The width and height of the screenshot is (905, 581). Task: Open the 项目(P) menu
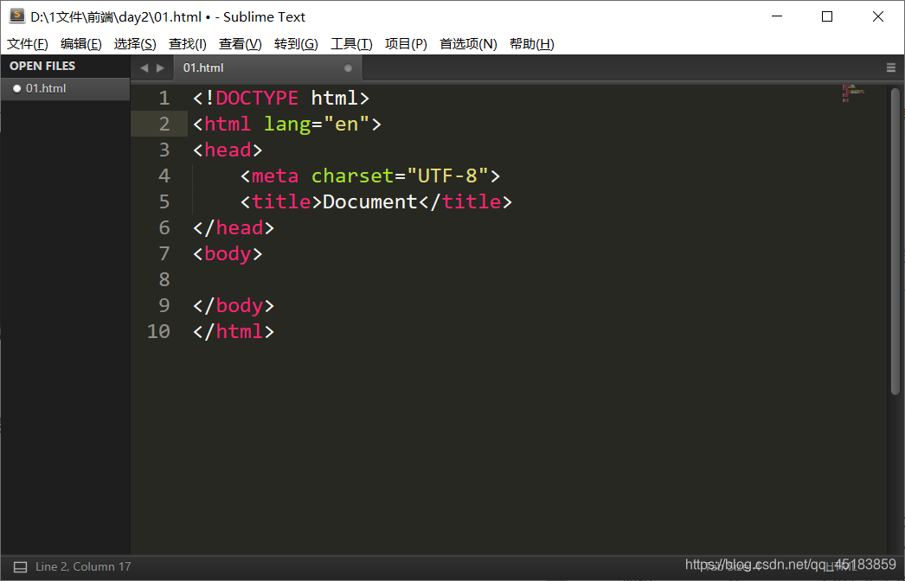click(x=406, y=44)
